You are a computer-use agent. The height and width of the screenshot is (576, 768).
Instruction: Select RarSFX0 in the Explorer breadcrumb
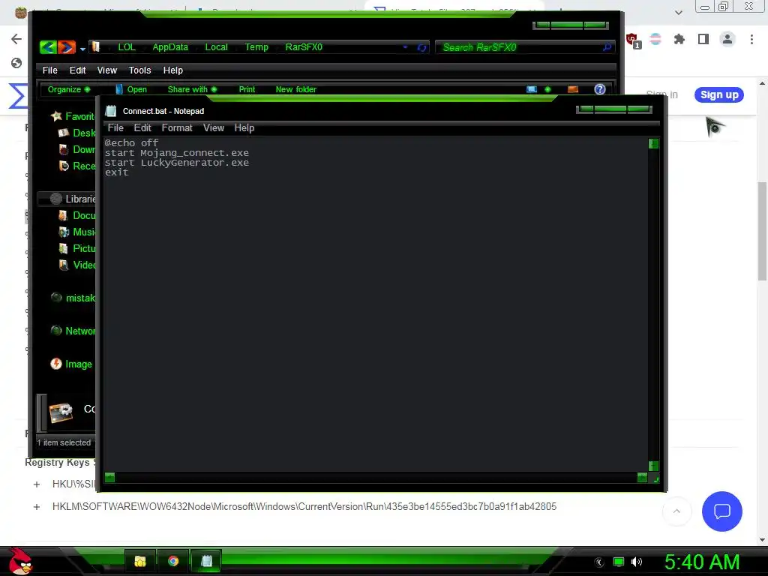pos(304,47)
